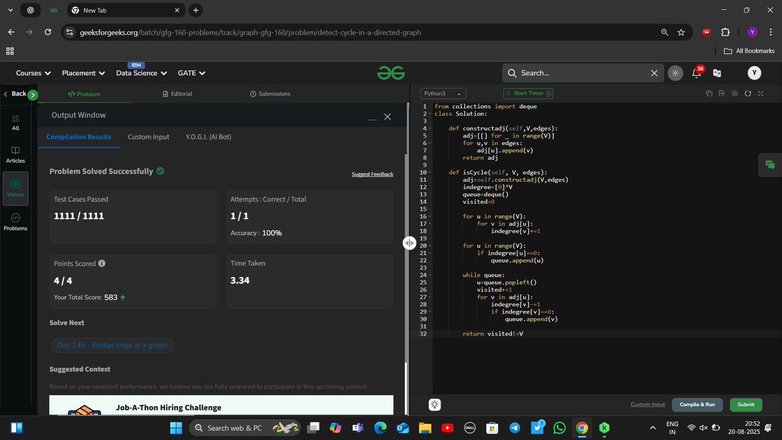The image size is (782, 440).
Task: Click the Compile & Run button
Action: pos(697,404)
